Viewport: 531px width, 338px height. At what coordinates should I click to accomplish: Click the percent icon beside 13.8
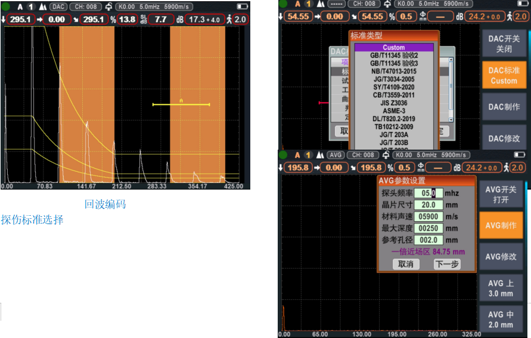113,20
